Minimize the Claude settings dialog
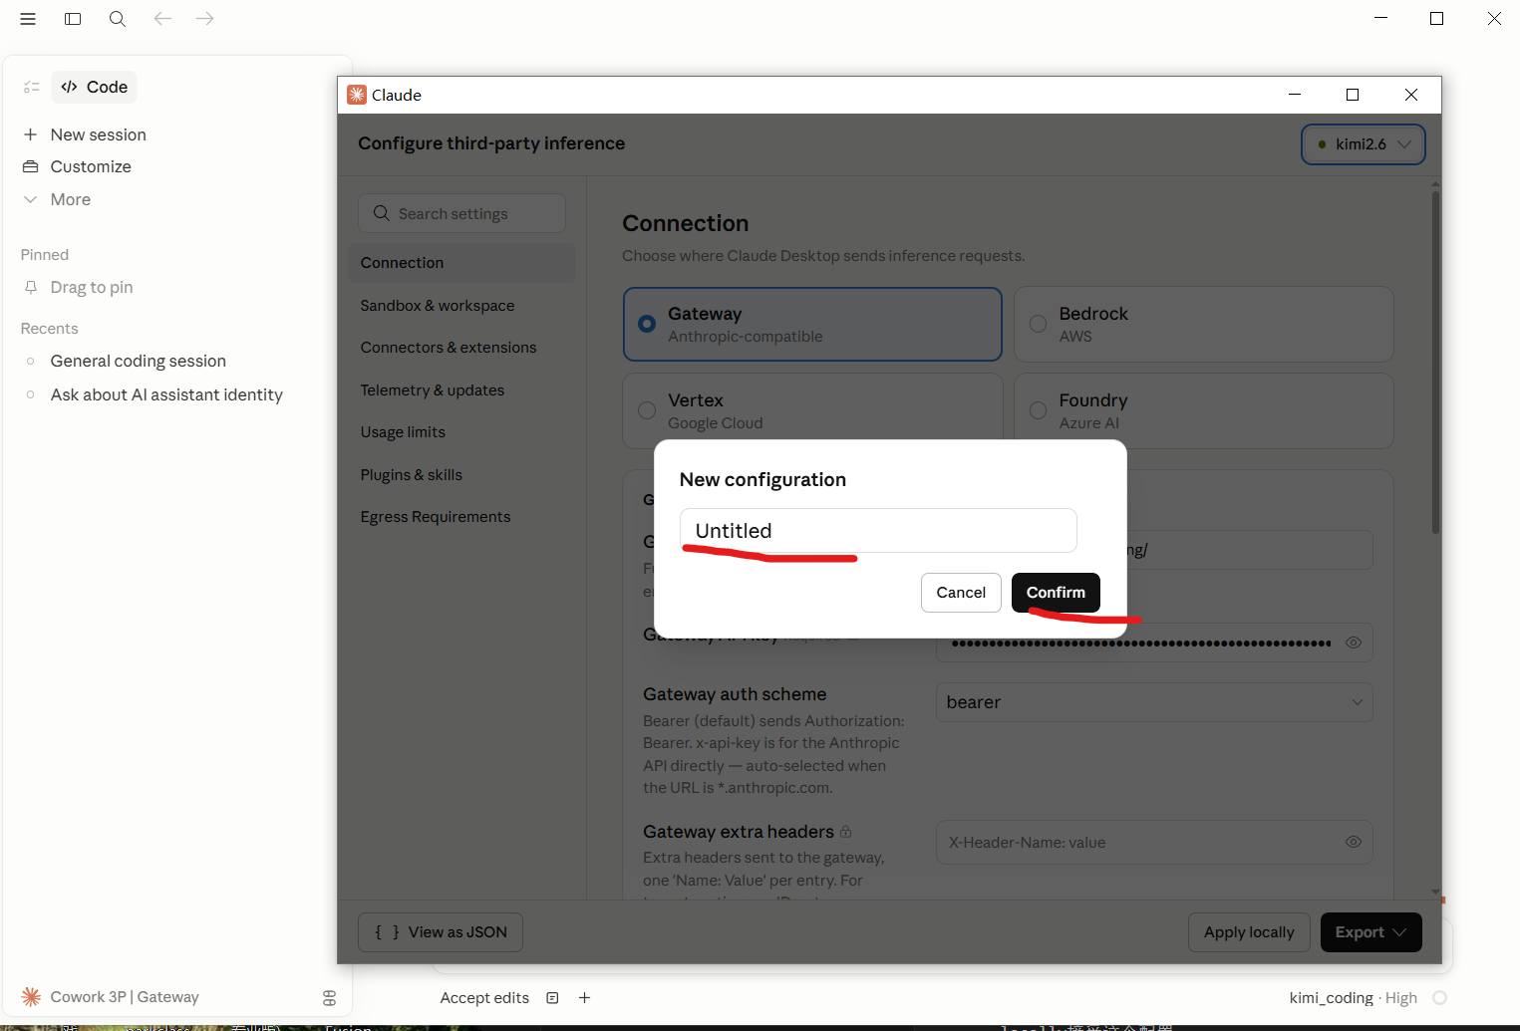This screenshot has width=1520, height=1031. 1295,95
